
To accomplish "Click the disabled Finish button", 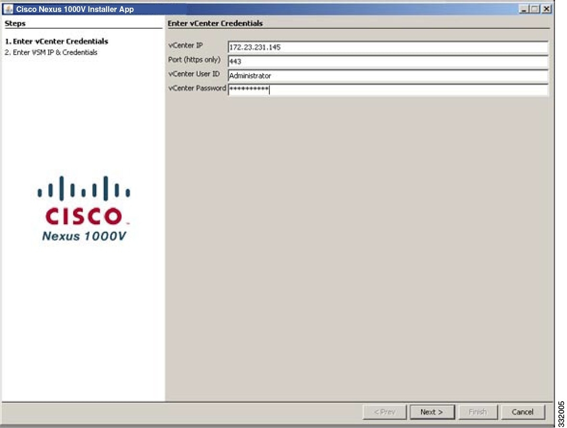I will 478,412.
